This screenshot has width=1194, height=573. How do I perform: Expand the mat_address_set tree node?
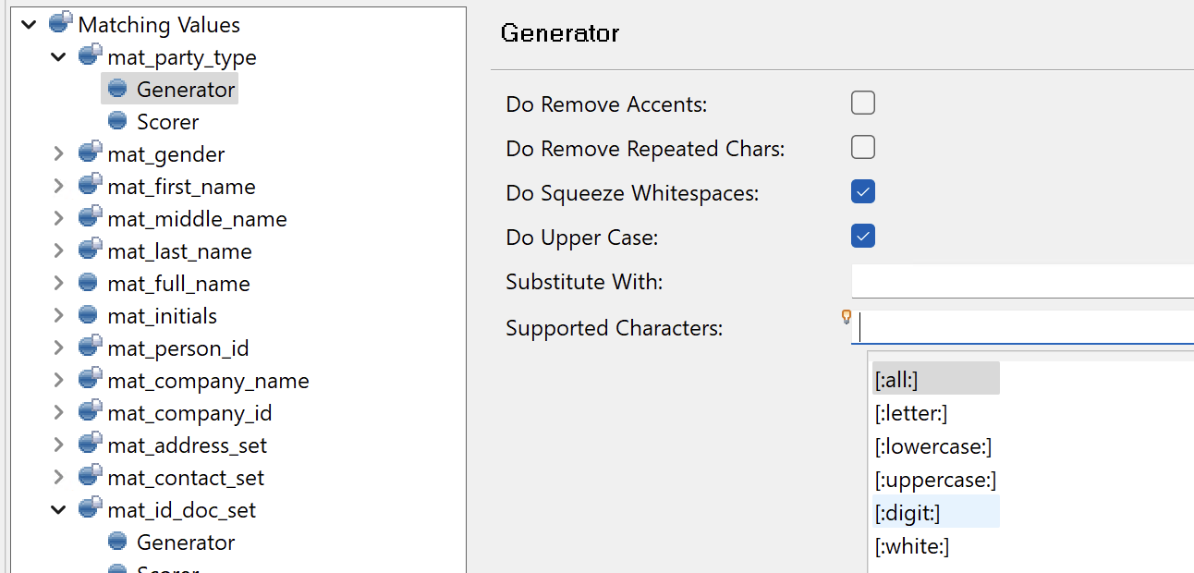click(57, 445)
